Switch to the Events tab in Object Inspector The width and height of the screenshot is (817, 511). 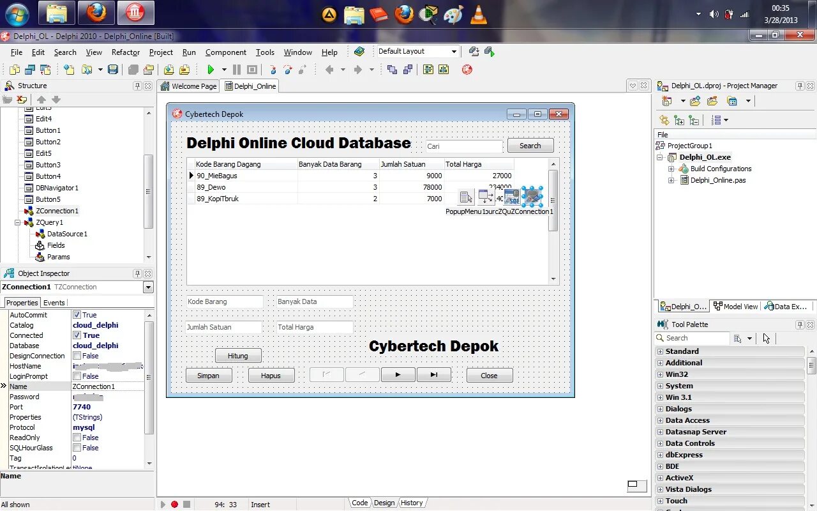(x=54, y=303)
